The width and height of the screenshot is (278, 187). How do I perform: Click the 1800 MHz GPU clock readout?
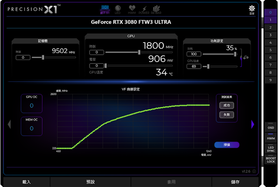click(158, 46)
